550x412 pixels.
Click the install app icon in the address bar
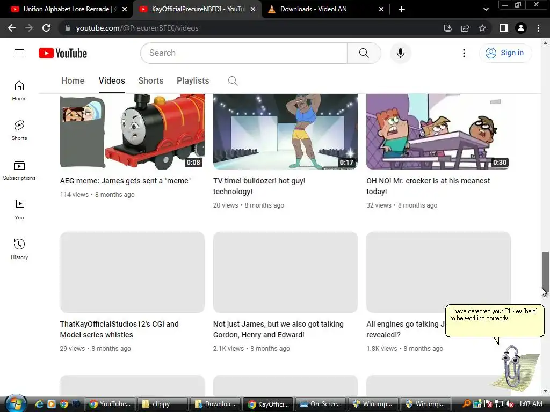click(447, 28)
